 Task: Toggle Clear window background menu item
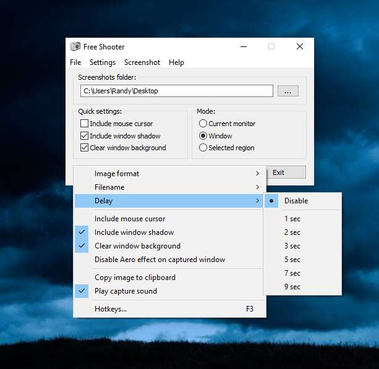coord(168,246)
